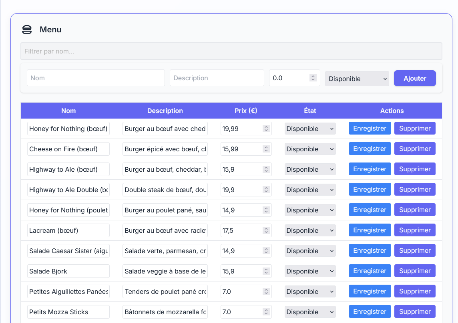Image resolution: width=458 pixels, height=323 pixels.
Task: Click Enregistrer for Lacream (bœuf)
Action: [370, 230]
